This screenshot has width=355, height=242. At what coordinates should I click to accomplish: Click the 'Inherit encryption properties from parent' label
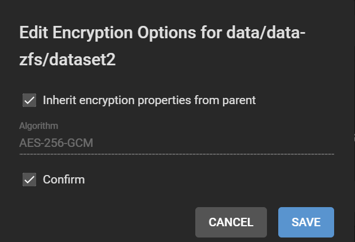[x=150, y=101]
